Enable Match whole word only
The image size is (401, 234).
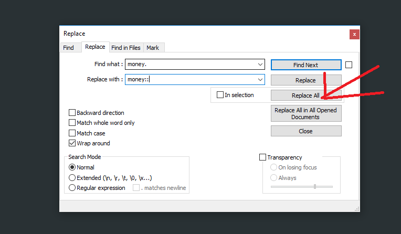72,123
